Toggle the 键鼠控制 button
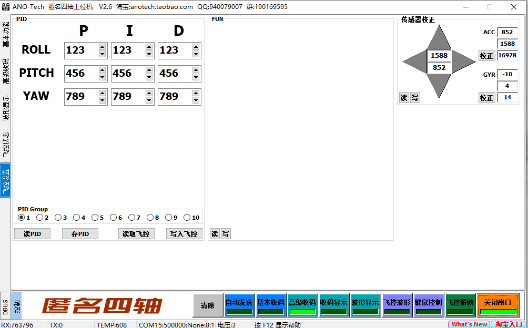The width and height of the screenshot is (528, 328). (x=428, y=305)
